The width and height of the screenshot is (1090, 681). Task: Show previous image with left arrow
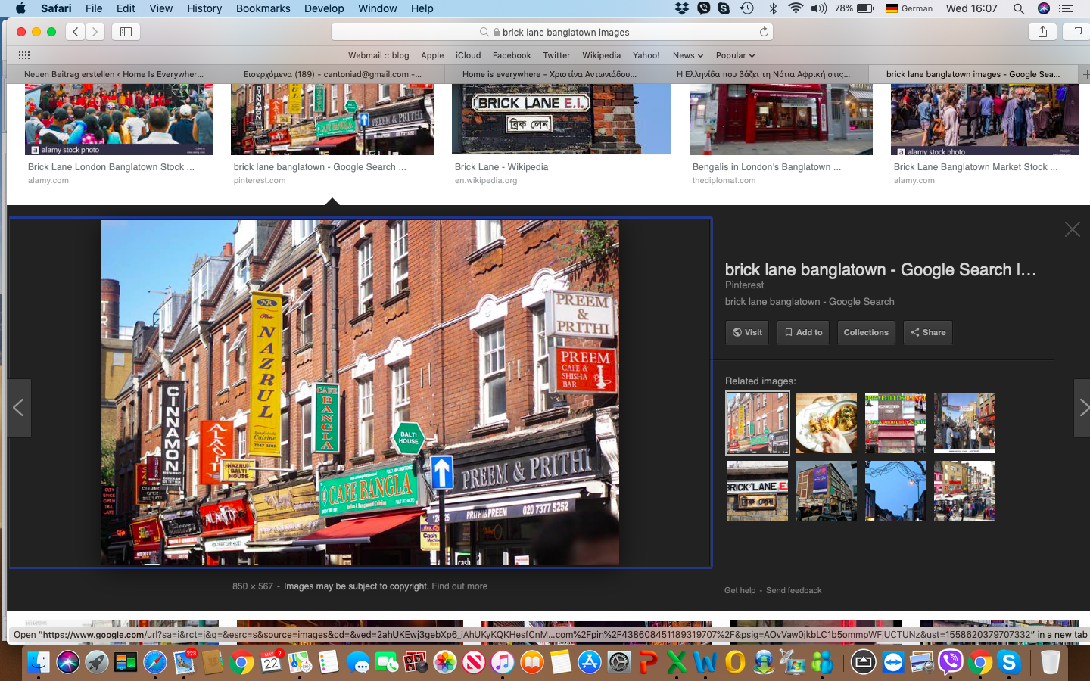click(x=19, y=408)
